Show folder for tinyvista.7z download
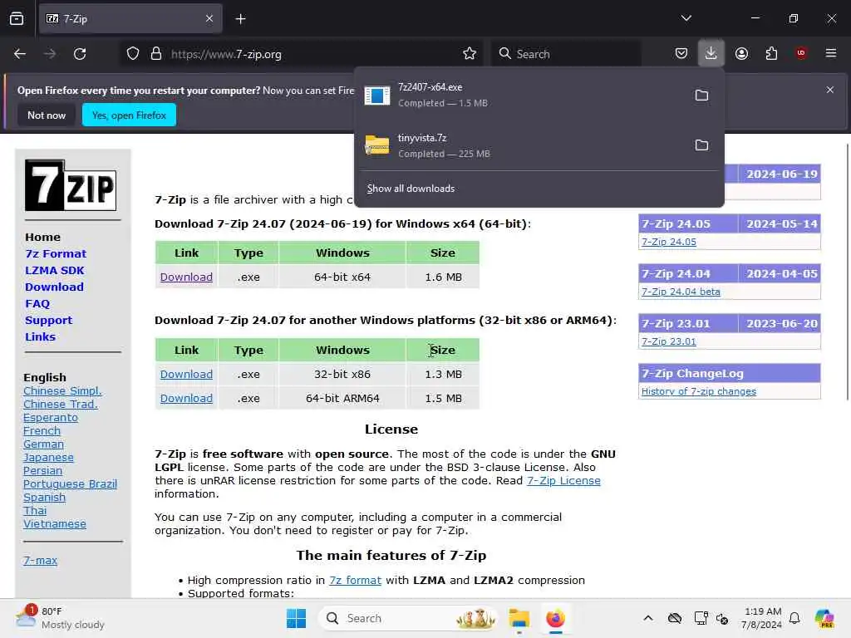 click(701, 145)
